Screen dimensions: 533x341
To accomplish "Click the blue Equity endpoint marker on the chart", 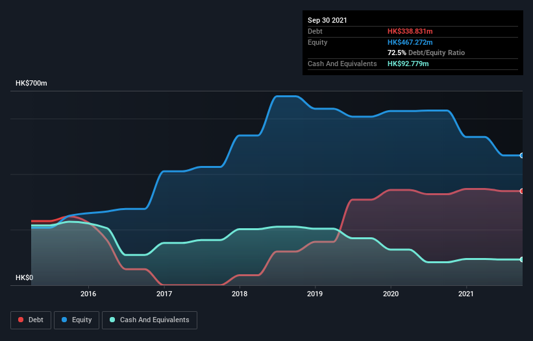I will coord(522,156).
